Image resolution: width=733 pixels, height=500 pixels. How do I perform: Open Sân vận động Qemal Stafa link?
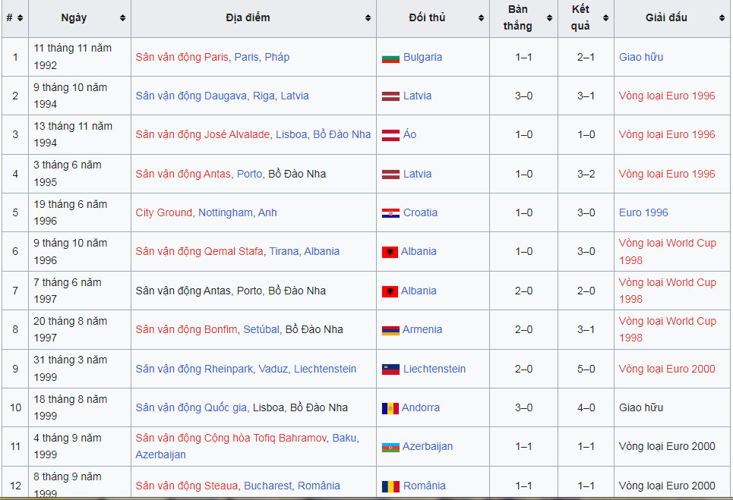click(199, 252)
